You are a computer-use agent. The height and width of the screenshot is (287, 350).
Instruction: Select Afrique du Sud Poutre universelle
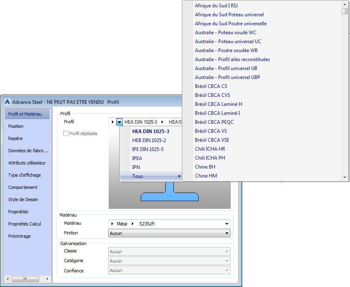point(231,24)
